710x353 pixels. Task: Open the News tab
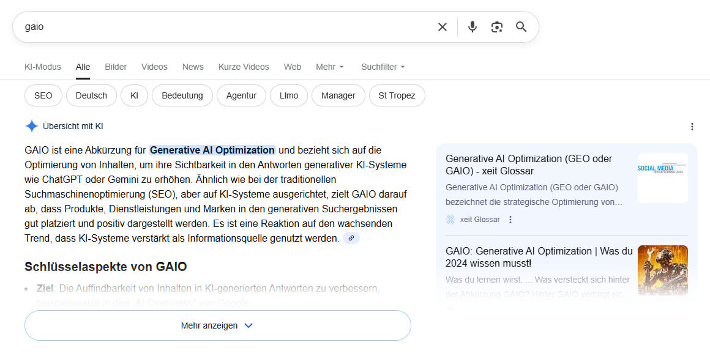click(x=193, y=67)
